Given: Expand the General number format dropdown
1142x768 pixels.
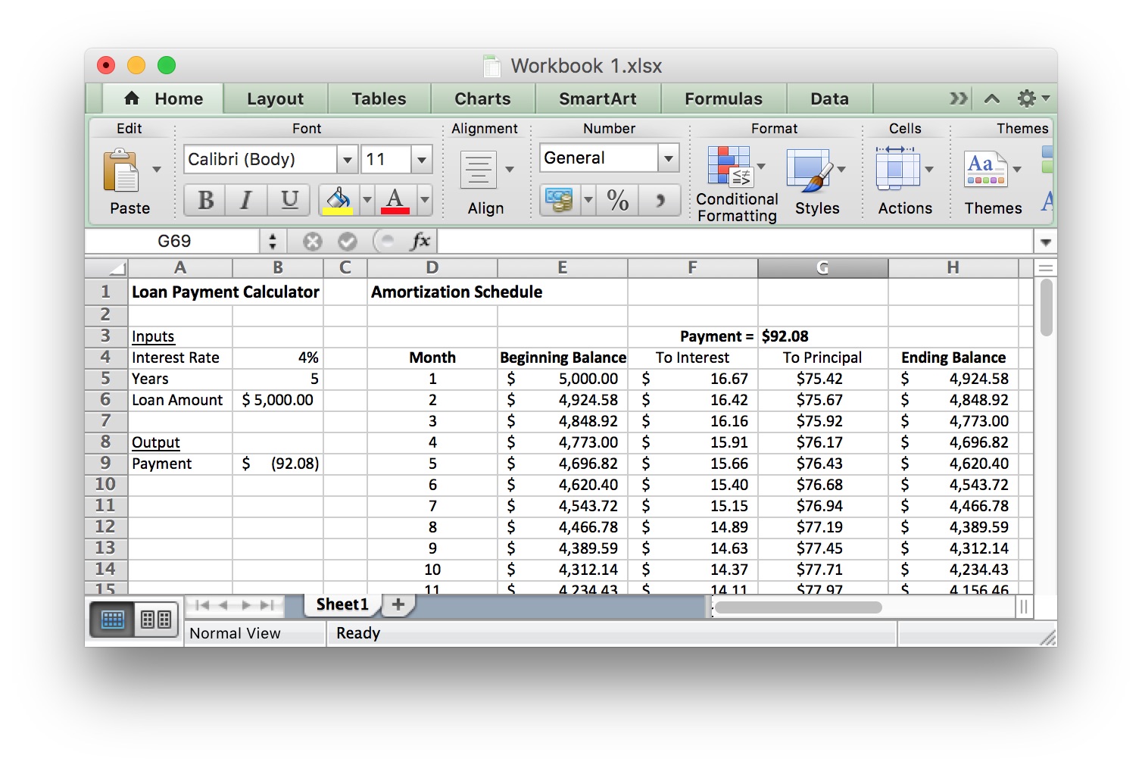Looking at the screenshot, I should (669, 158).
